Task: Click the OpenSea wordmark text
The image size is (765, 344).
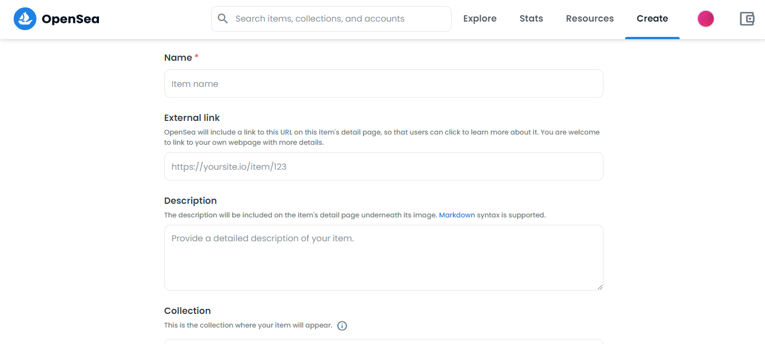Action: 71,19
